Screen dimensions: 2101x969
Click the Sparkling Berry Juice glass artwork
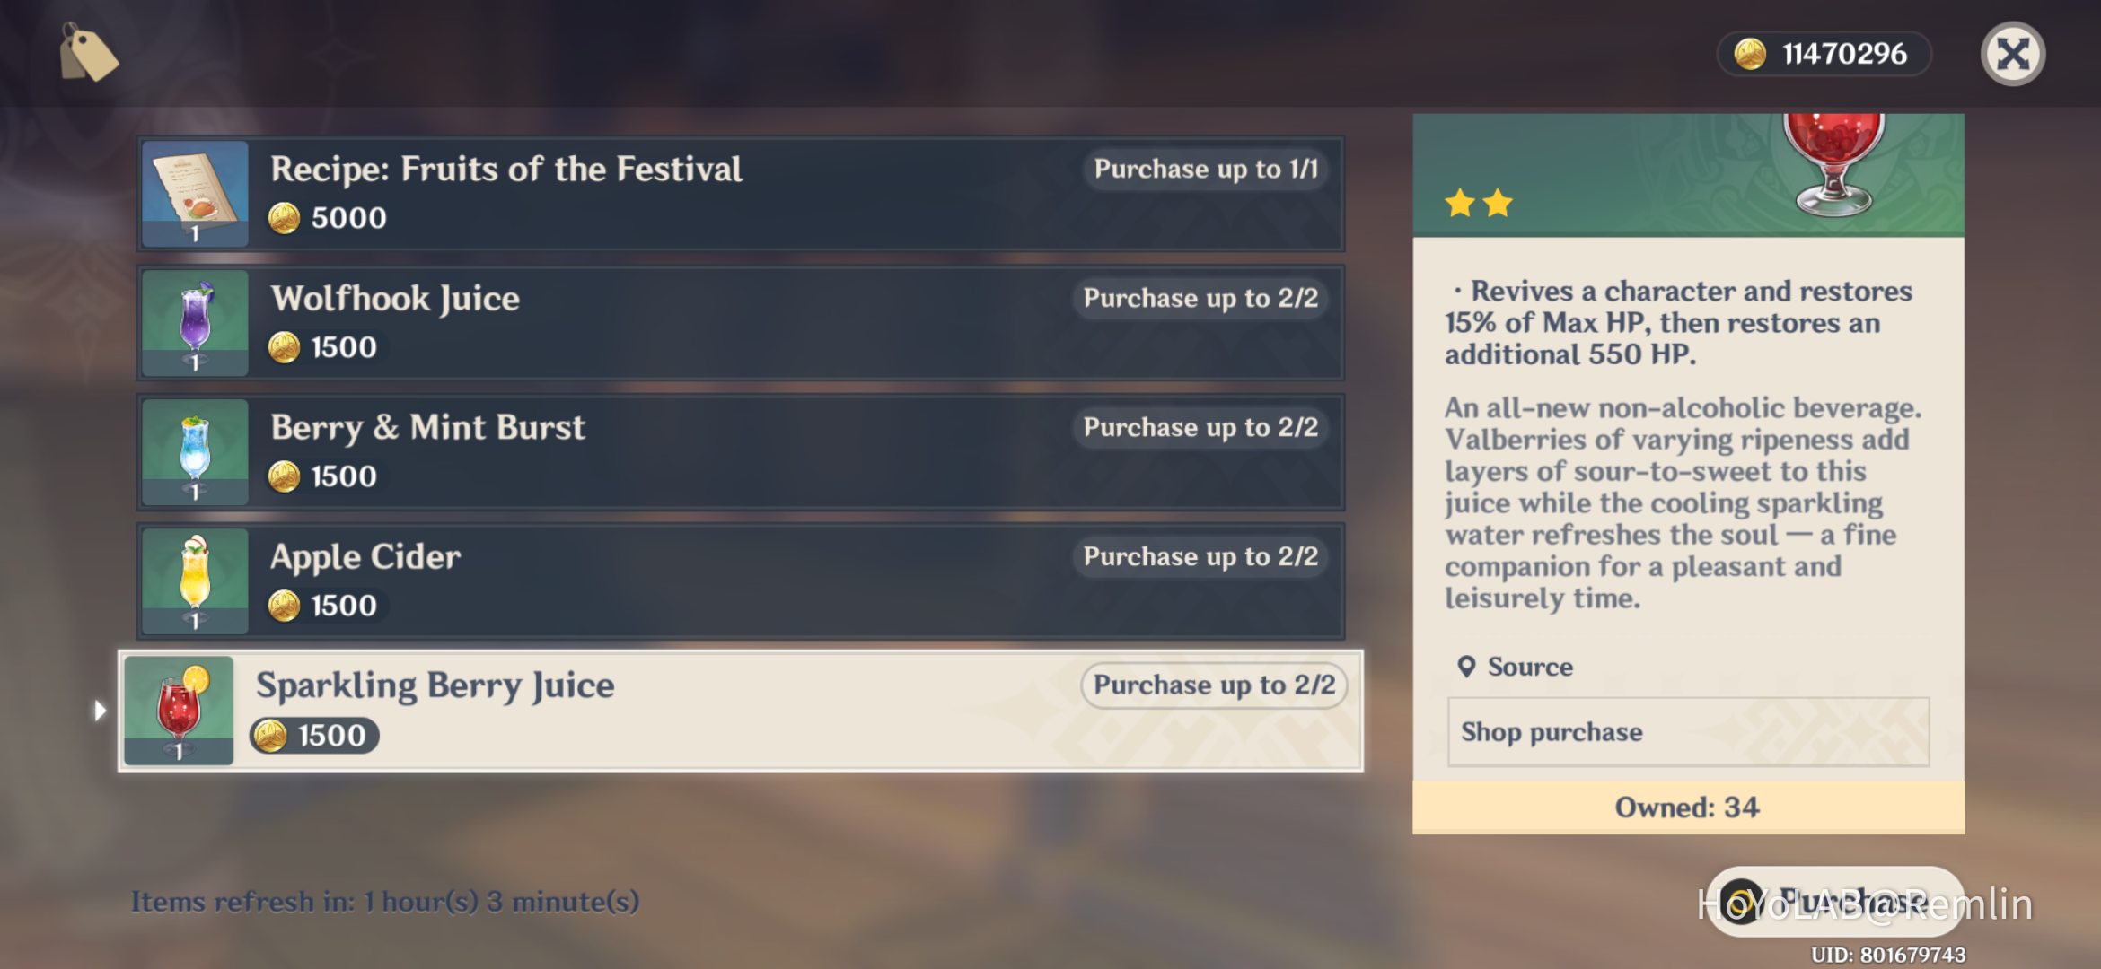point(1833,163)
